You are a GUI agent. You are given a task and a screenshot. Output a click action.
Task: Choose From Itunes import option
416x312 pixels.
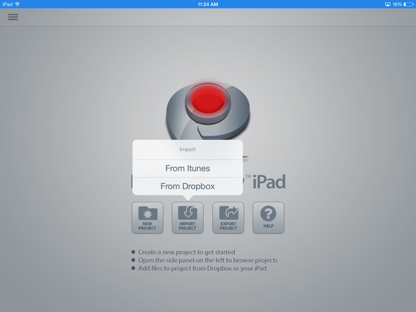point(187,168)
